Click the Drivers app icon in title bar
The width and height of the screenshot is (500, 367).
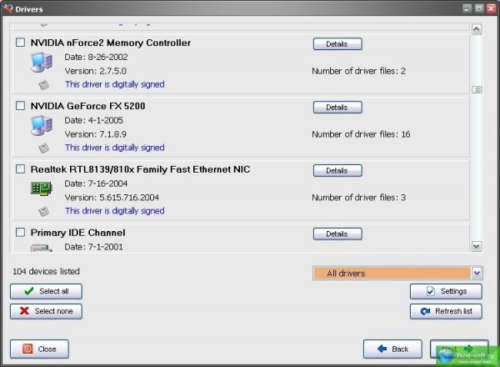tap(7, 8)
